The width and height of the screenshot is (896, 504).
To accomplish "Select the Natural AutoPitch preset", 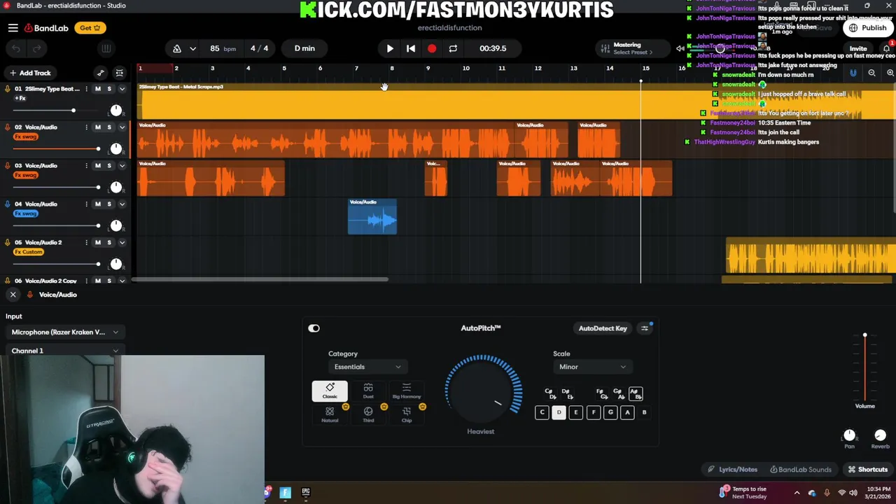I will pyautogui.click(x=330, y=414).
